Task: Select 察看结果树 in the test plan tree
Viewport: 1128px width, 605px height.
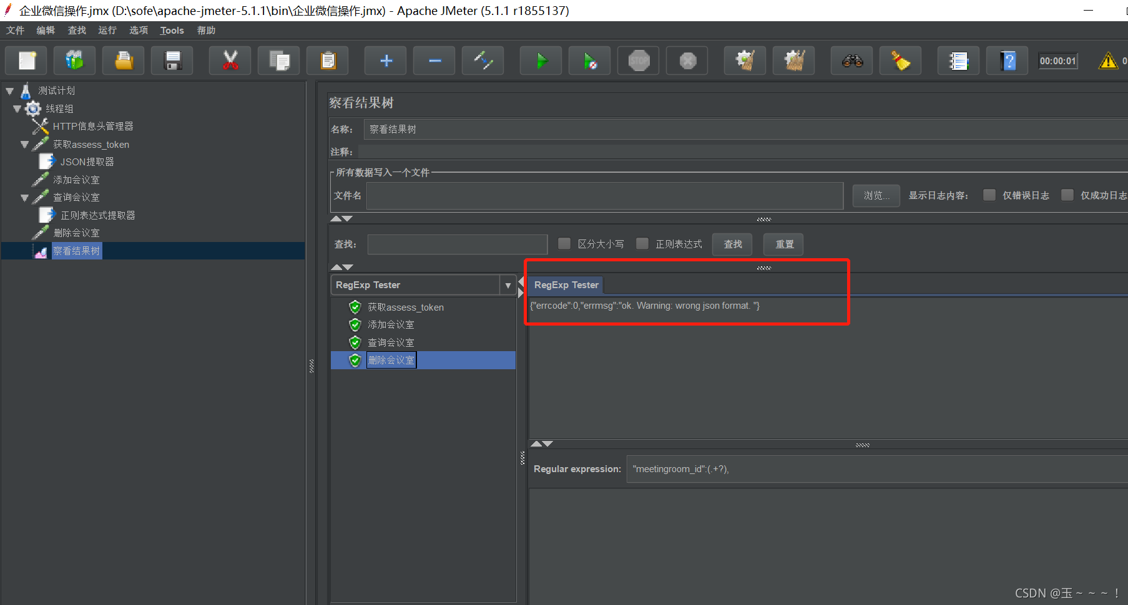Action: click(x=76, y=251)
